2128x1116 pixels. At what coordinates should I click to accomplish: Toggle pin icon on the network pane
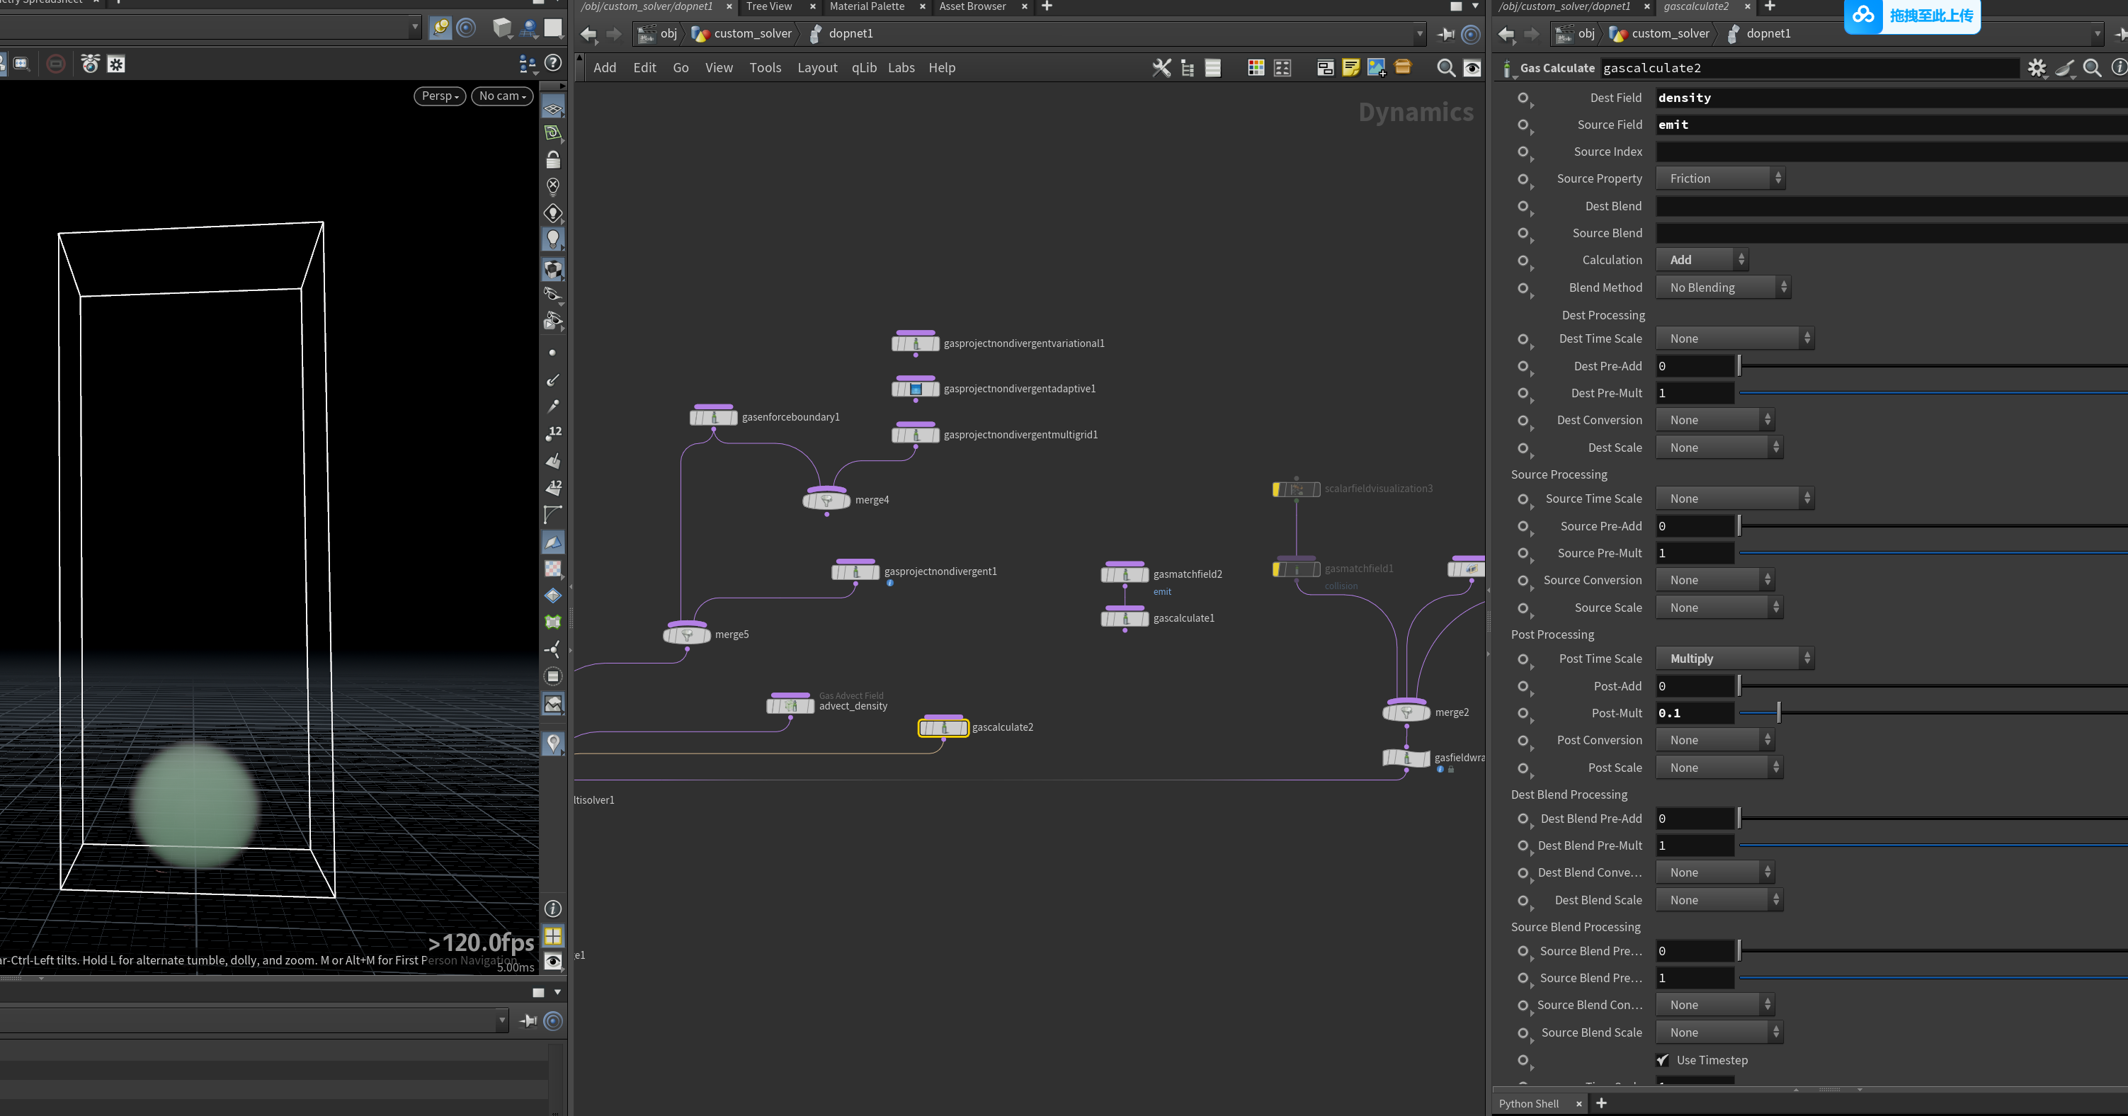point(1445,34)
